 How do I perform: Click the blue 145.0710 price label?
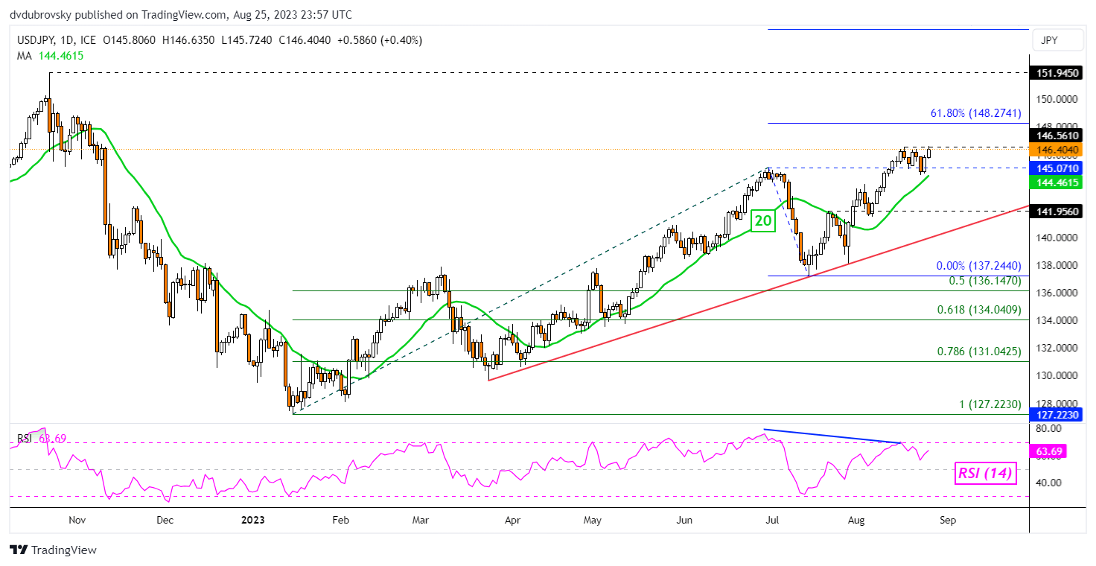[1057, 168]
